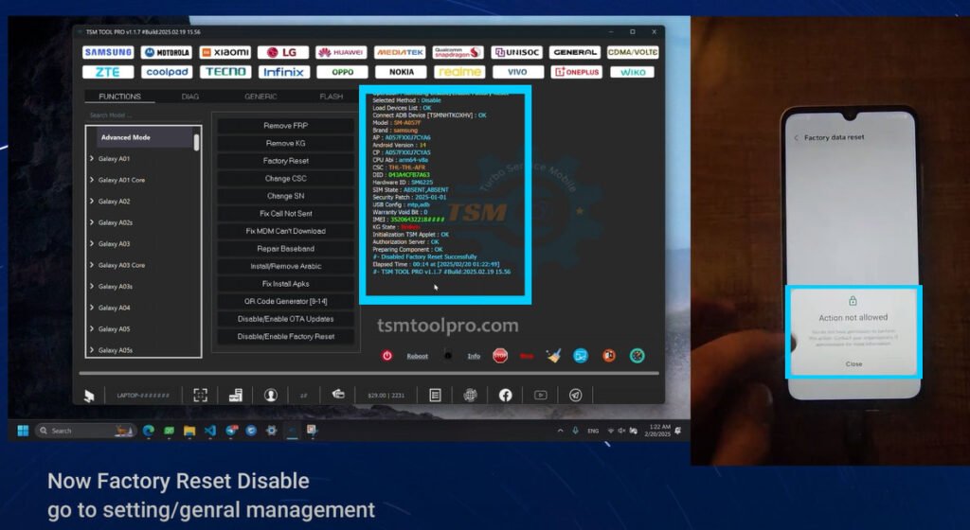Select the OPPO brand logo

click(x=341, y=72)
